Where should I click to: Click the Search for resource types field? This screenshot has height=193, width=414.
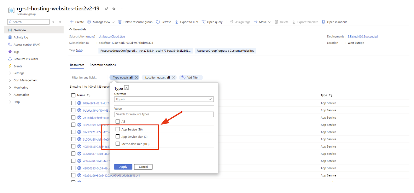(x=164, y=114)
